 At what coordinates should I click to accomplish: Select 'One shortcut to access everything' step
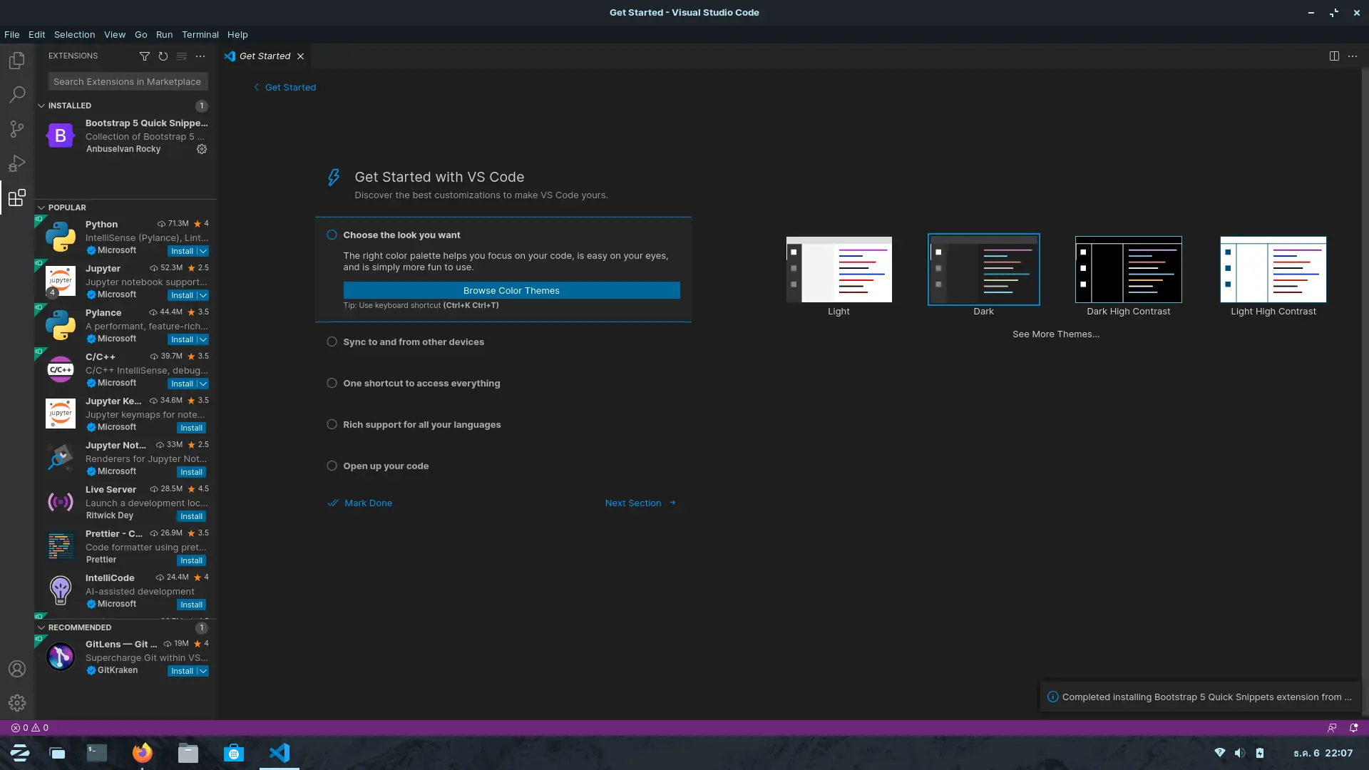(421, 383)
